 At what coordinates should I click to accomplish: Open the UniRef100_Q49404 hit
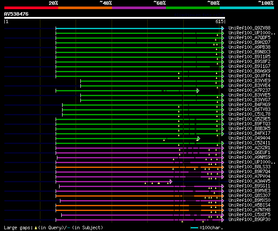click(x=249, y=138)
